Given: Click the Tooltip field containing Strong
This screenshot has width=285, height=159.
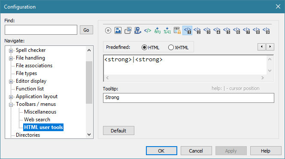Looking at the screenshot, I should pyautogui.click(x=188, y=98).
